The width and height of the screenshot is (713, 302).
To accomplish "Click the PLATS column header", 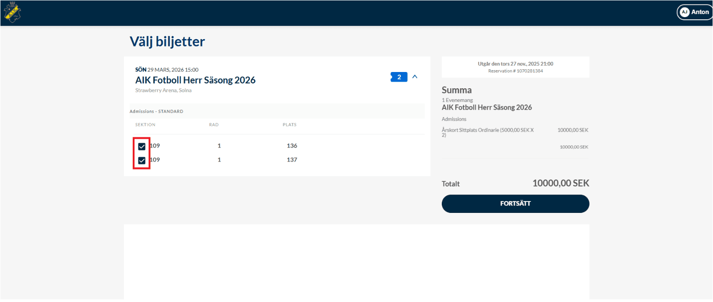I will [x=289, y=125].
